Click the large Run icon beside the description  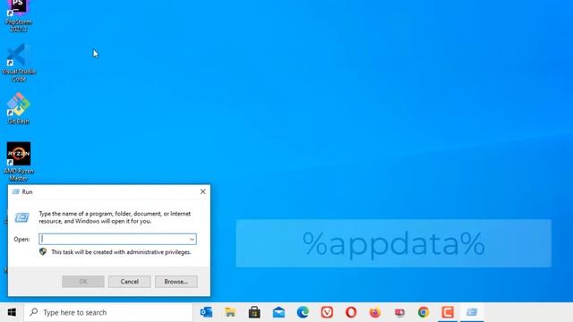click(x=21, y=217)
